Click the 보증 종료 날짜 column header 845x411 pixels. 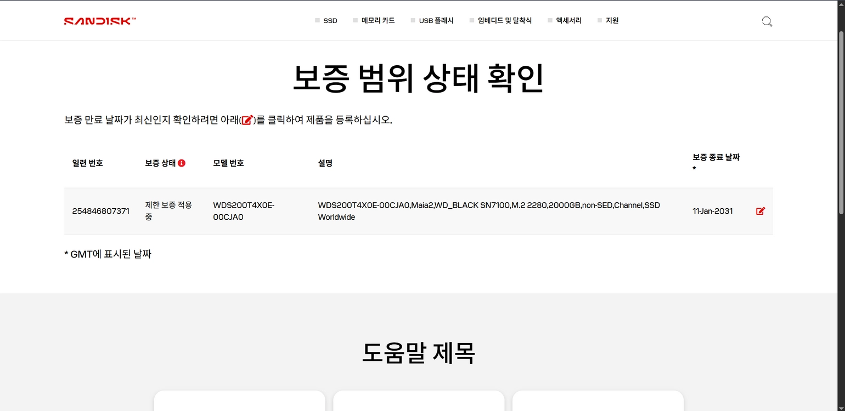click(x=716, y=163)
